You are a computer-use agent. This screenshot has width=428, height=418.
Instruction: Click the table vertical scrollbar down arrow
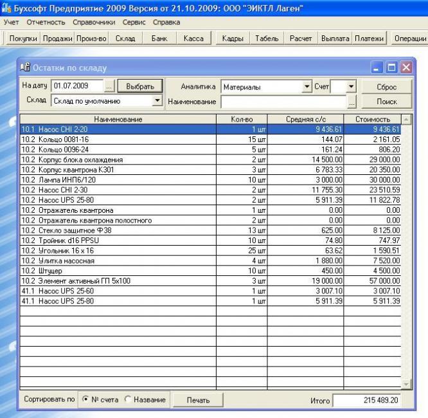click(x=406, y=384)
